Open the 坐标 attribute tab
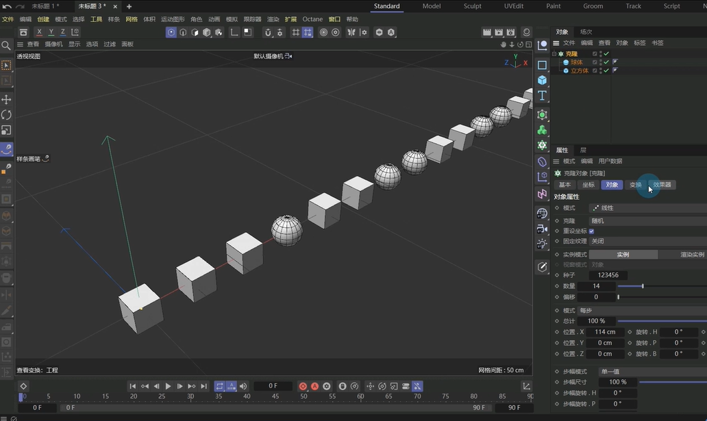Screen dimensions: 707x421 pyautogui.click(x=588, y=185)
